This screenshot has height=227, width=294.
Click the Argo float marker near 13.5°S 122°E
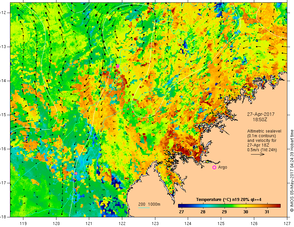point(118,66)
